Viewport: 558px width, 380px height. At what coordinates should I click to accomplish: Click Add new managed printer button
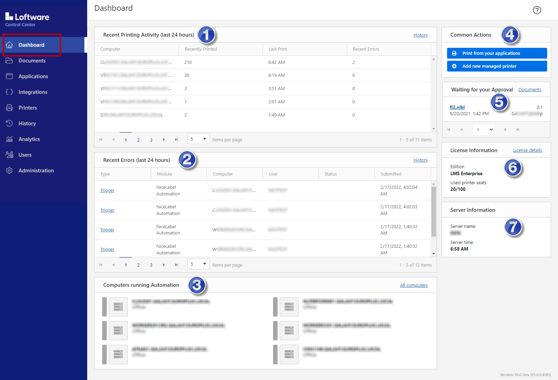tap(497, 66)
